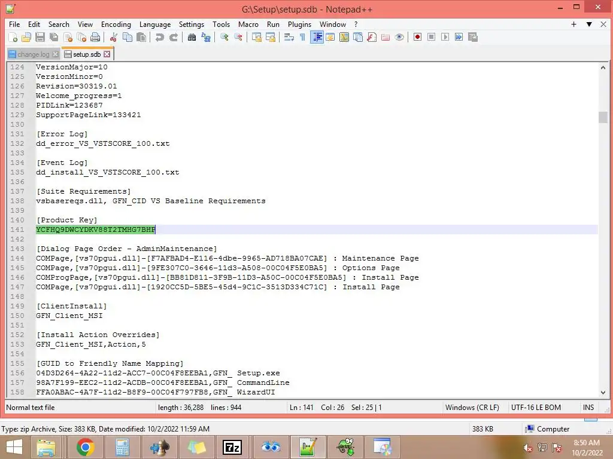Toggle synchronize horizontal scrolling icon
The width and height of the screenshot is (613, 459).
270,37
